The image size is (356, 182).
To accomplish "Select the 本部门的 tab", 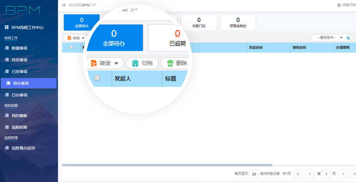I will coord(198,22).
